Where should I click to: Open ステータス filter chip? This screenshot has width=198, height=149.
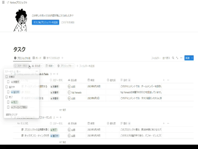pyautogui.click(x=21, y=66)
